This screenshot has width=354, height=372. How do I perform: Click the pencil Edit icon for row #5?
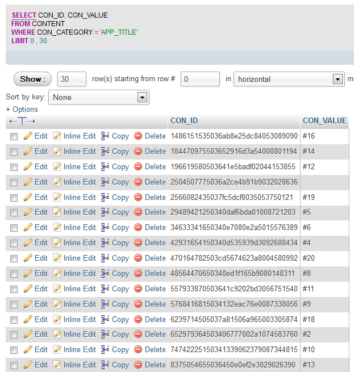(28, 212)
